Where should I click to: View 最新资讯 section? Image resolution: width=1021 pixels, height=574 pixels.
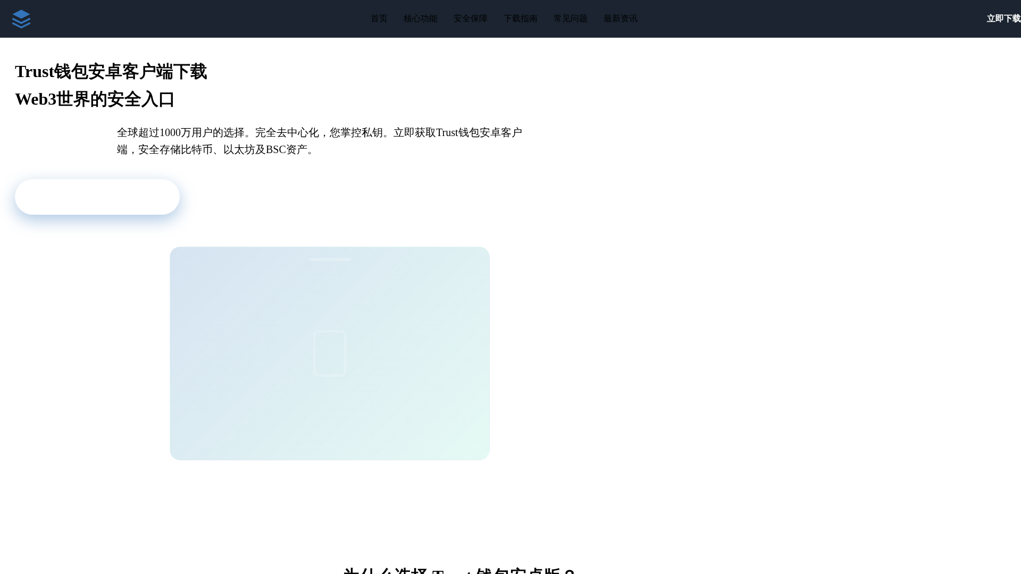620,19
